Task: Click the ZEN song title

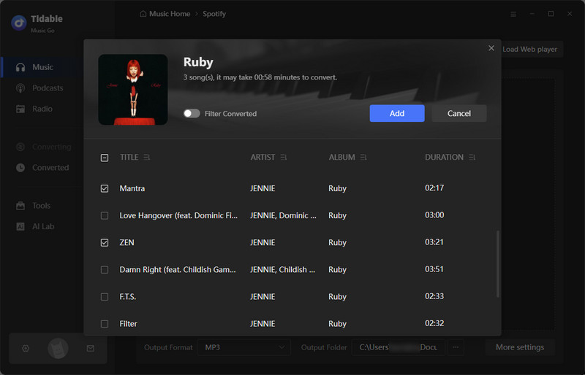Action: click(127, 243)
